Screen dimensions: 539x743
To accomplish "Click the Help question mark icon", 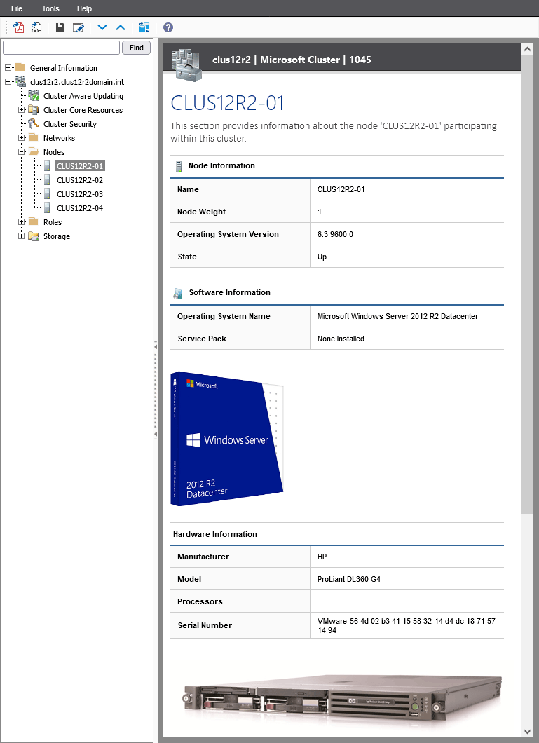I will coord(168,27).
